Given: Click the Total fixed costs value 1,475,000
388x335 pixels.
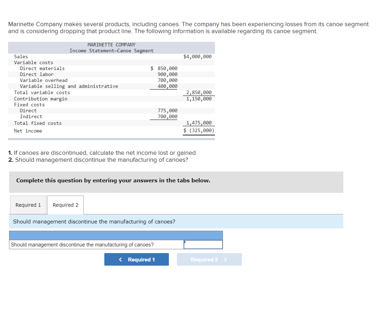Looking at the screenshot, I should click(199, 123).
